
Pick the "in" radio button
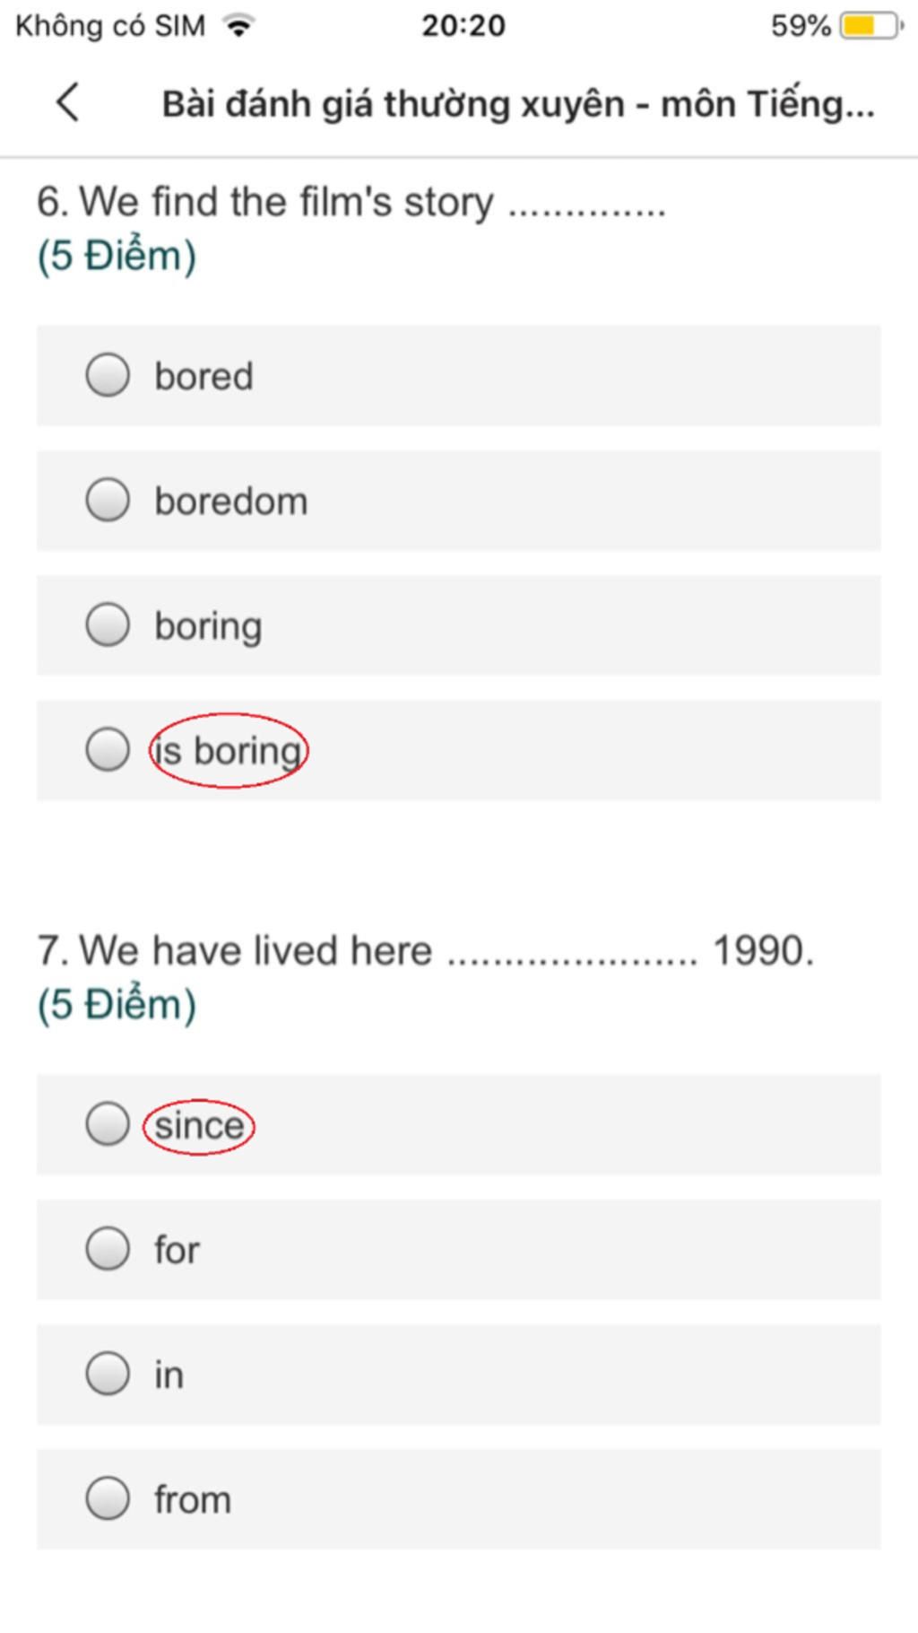(x=108, y=1374)
